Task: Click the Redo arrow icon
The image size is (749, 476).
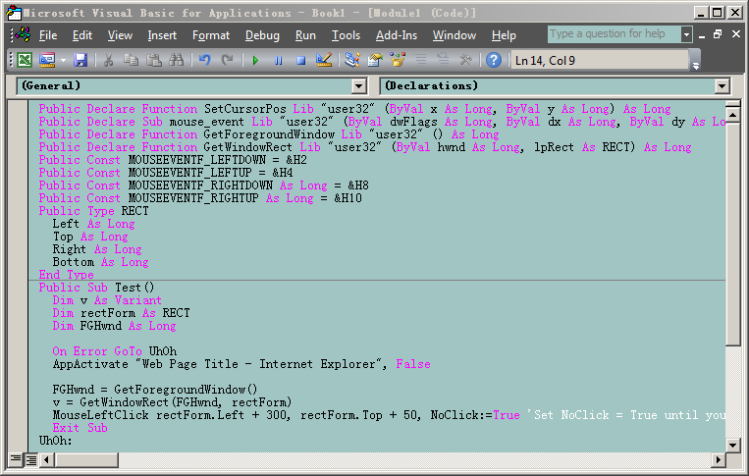Action: [228, 60]
